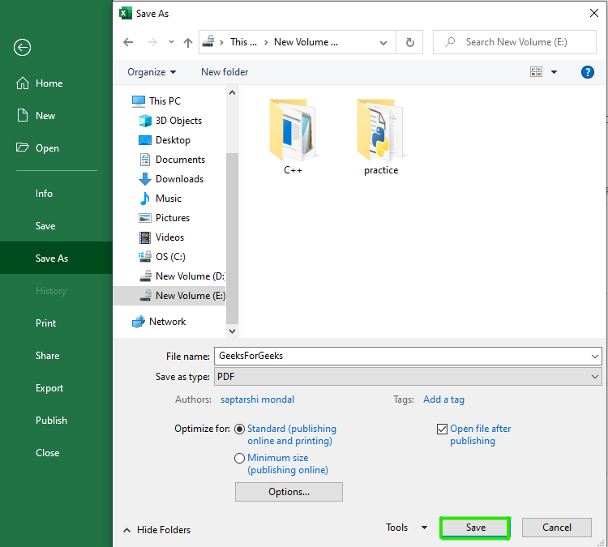Viewport: 608px width, 547px height.
Task: Click the navigation pane scroll-down arrow
Action: pos(233,331)
